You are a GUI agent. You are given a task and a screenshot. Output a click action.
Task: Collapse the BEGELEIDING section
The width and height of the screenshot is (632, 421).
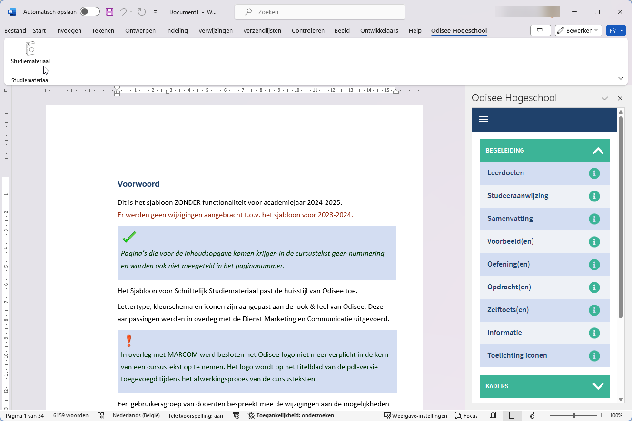click(544, 151)
